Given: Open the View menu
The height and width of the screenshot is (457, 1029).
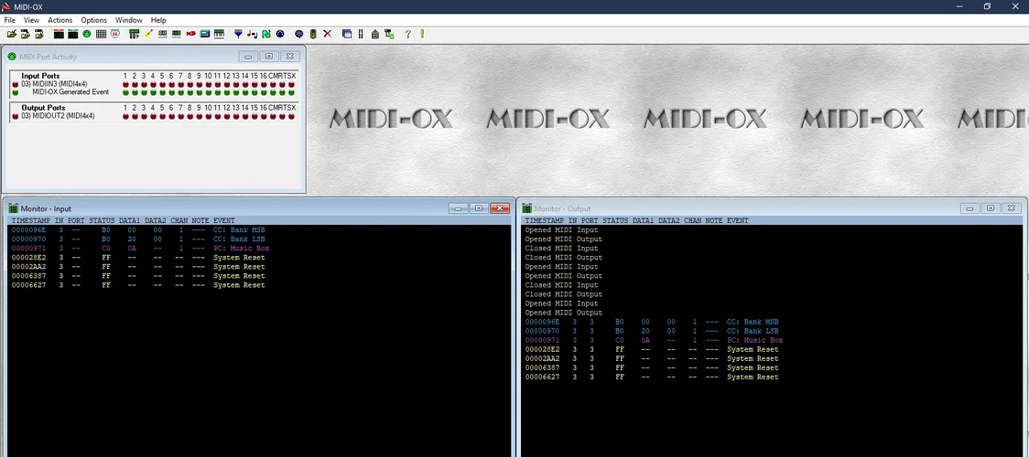Looking at the screenshot, I should point(31,20).
